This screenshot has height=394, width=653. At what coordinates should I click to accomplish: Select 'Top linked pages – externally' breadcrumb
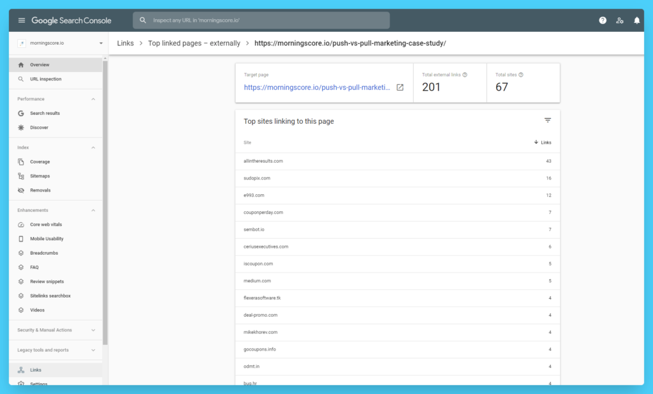pyautogui.click(x=194, y=43)
